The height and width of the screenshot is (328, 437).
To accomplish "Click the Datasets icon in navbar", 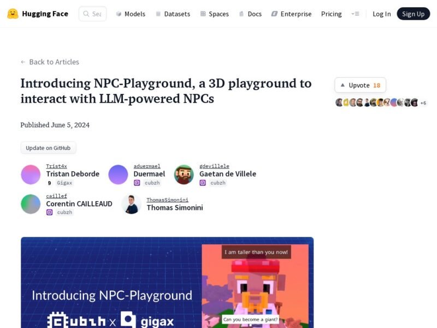I will coord(158,14).
